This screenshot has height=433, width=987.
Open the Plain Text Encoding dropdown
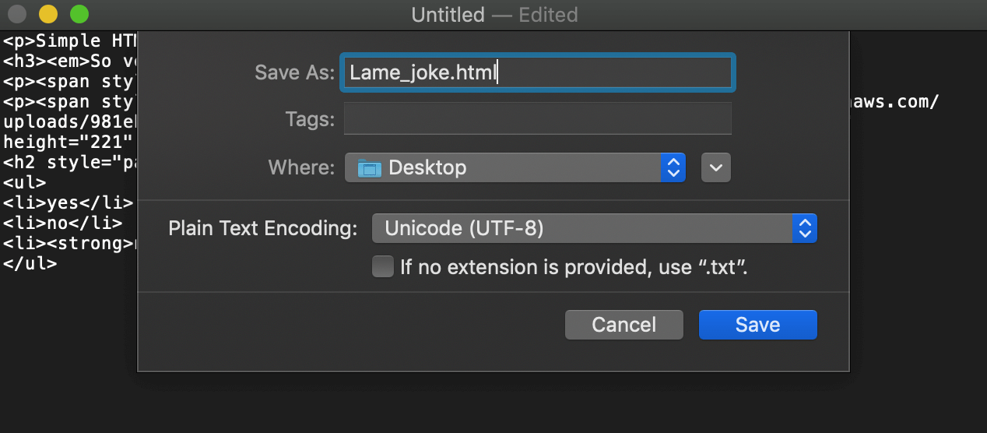[594, 228]
